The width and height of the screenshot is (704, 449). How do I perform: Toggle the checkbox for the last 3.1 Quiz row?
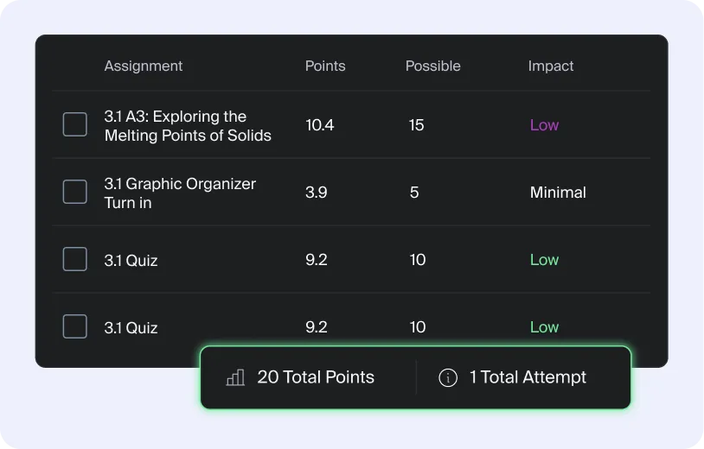pyautogui.click(x=75, y=326)
